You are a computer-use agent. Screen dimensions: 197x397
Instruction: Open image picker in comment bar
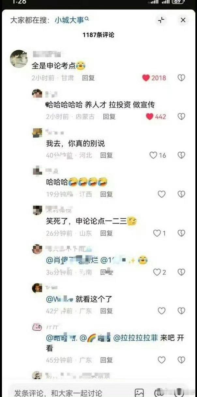(139, 392)
